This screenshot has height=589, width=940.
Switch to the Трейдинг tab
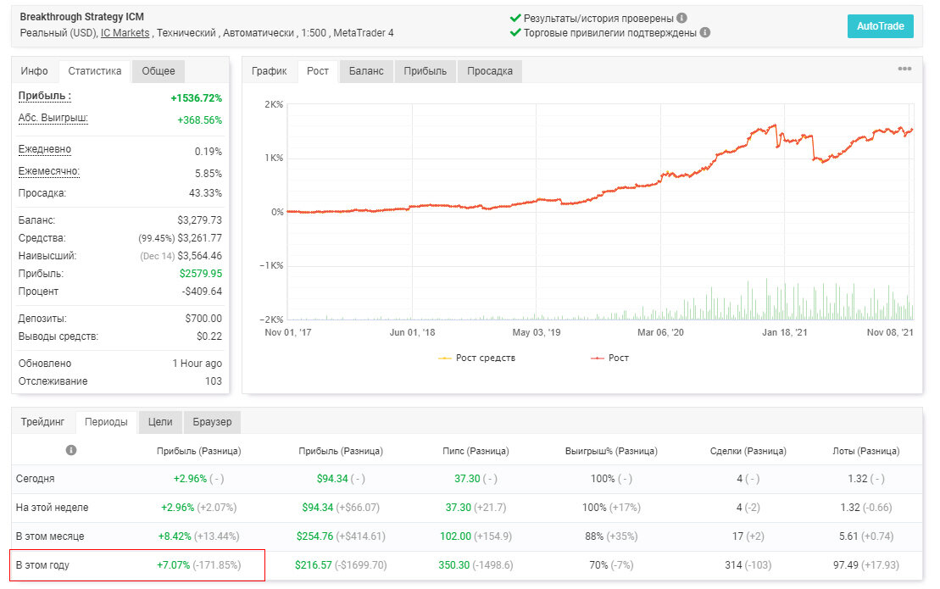[x=42, y=422]
